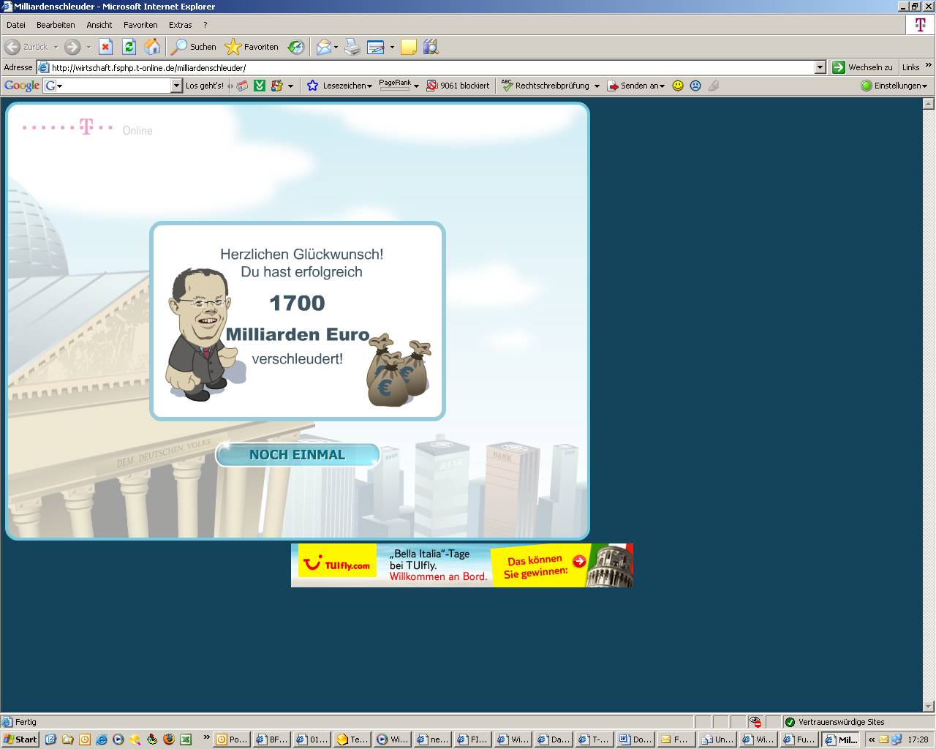
Task: Open the Google search box dropdown
Action: (x=176, y=86)
